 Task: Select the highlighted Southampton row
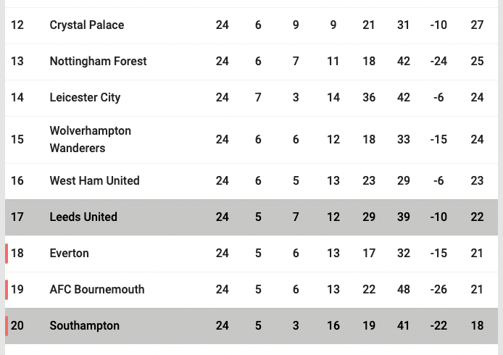tap(251, 326)
